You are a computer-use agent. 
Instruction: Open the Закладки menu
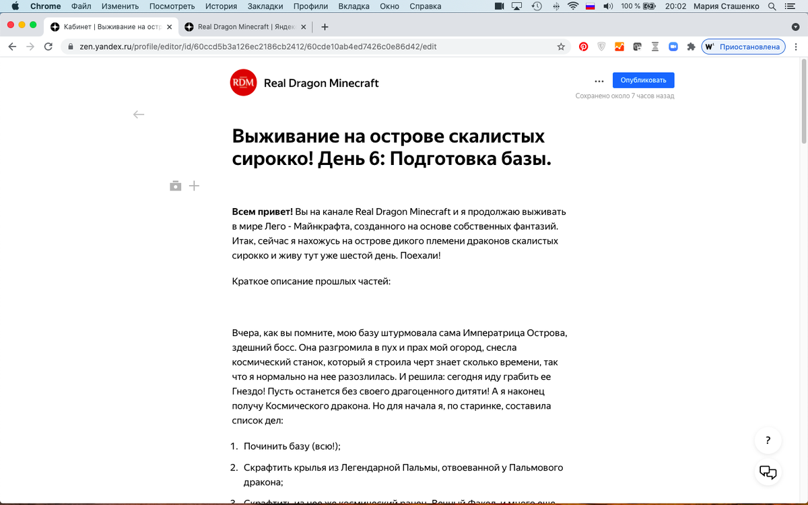click(x=265, y=6)
